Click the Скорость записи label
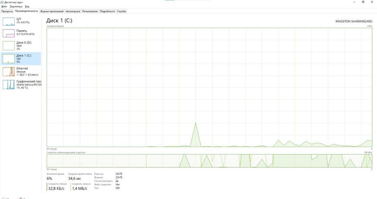The width and height of the screenshot is (377, 199). point(81,184)
